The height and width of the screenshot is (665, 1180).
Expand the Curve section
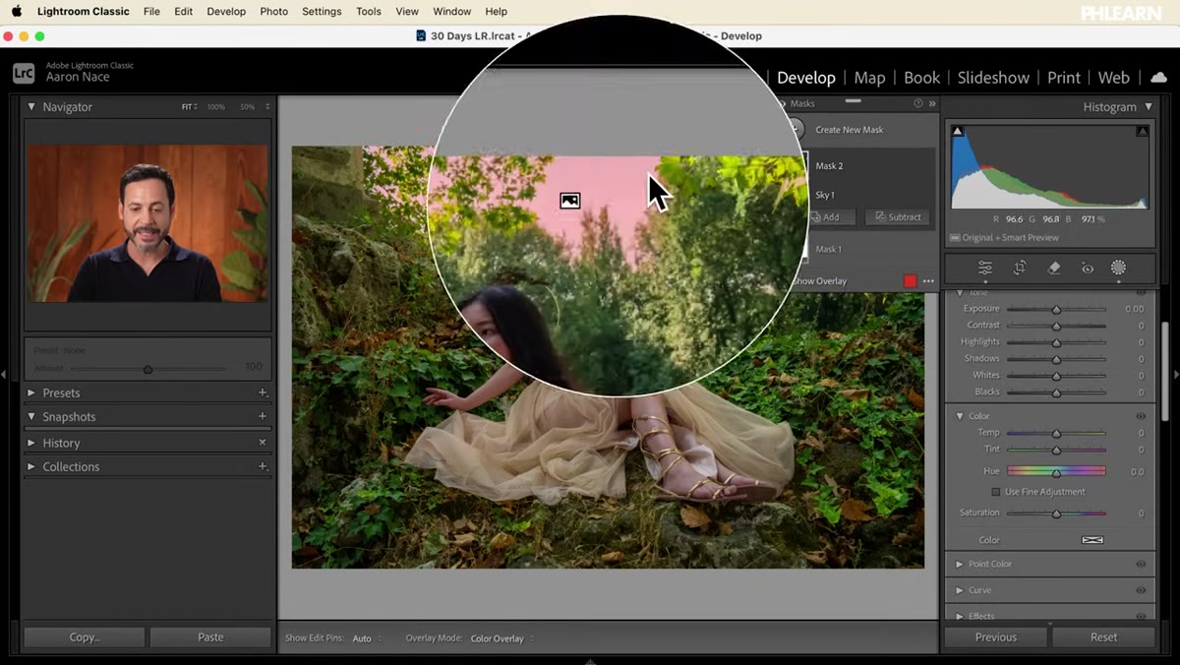coord(960,590)
